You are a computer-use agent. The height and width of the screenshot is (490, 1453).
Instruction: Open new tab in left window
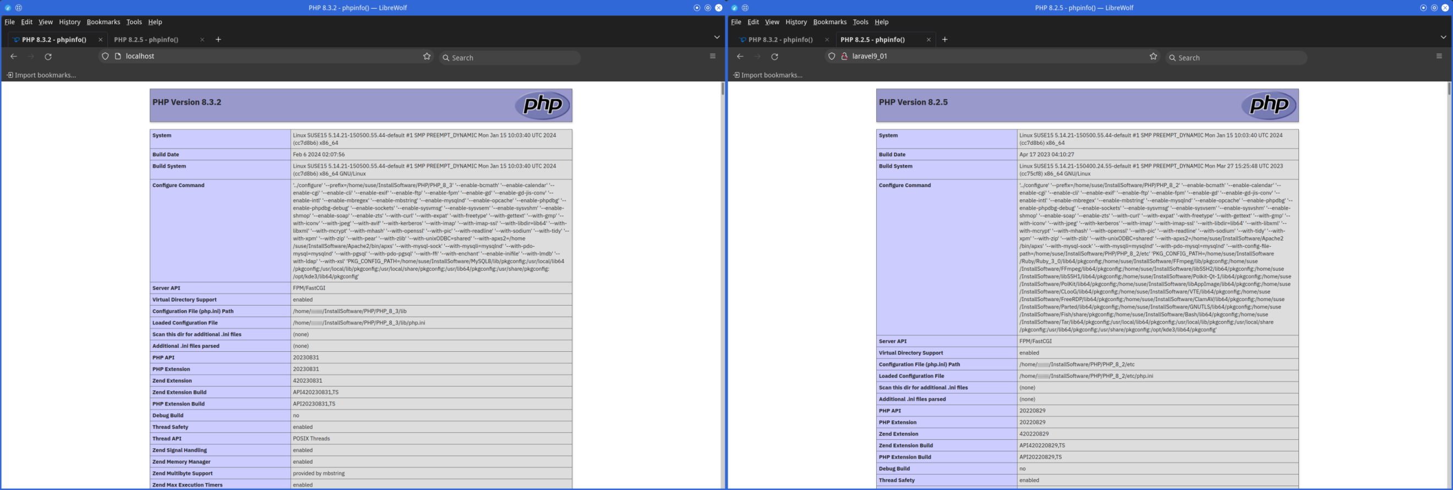[x=219, y=40]
